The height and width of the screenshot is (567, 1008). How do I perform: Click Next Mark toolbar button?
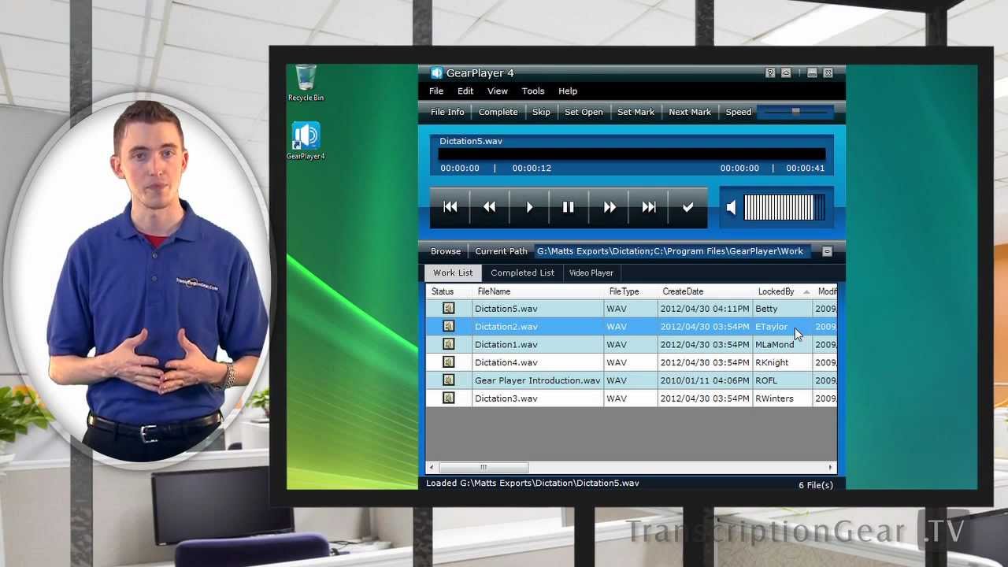point(690,112)
